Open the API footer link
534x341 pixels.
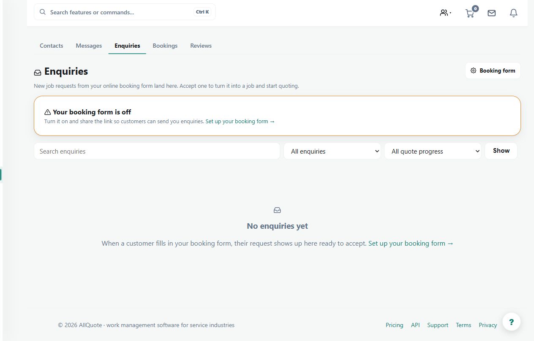click(x=415, y=325)
